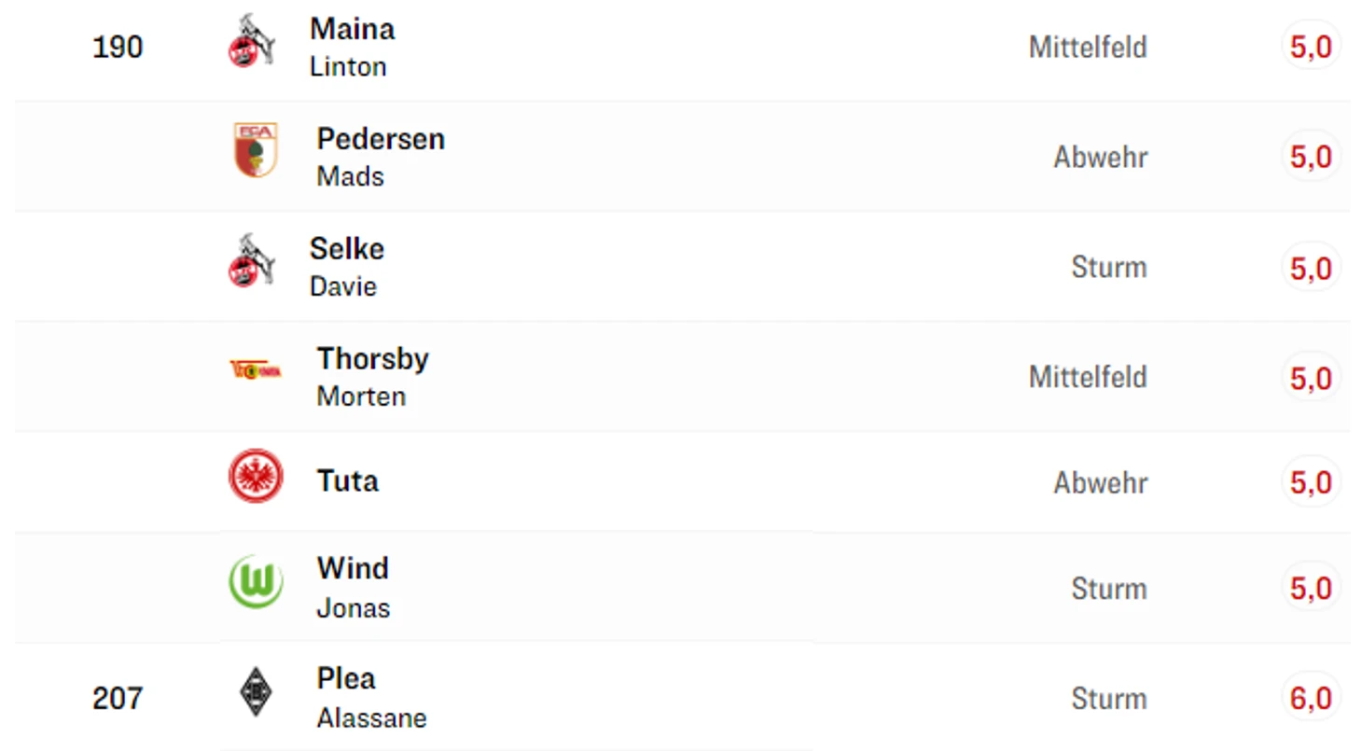Select player name Davie Selke
Image resolution: width=1362 pixels, height=751 pixels.
tap(346, 249)
